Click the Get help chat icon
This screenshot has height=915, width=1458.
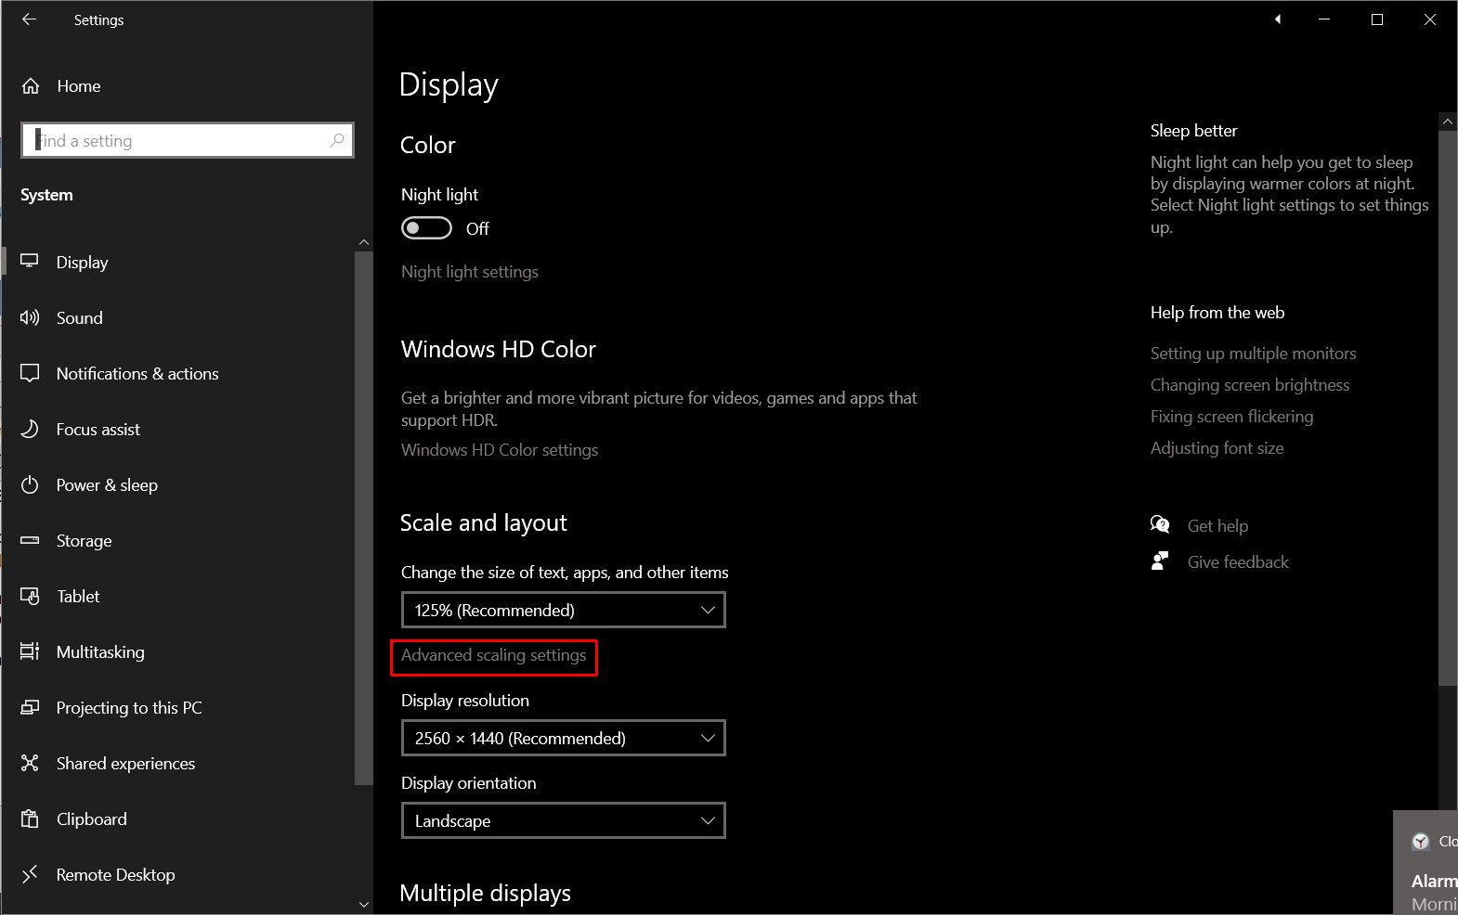click(x=1160, y=525)
